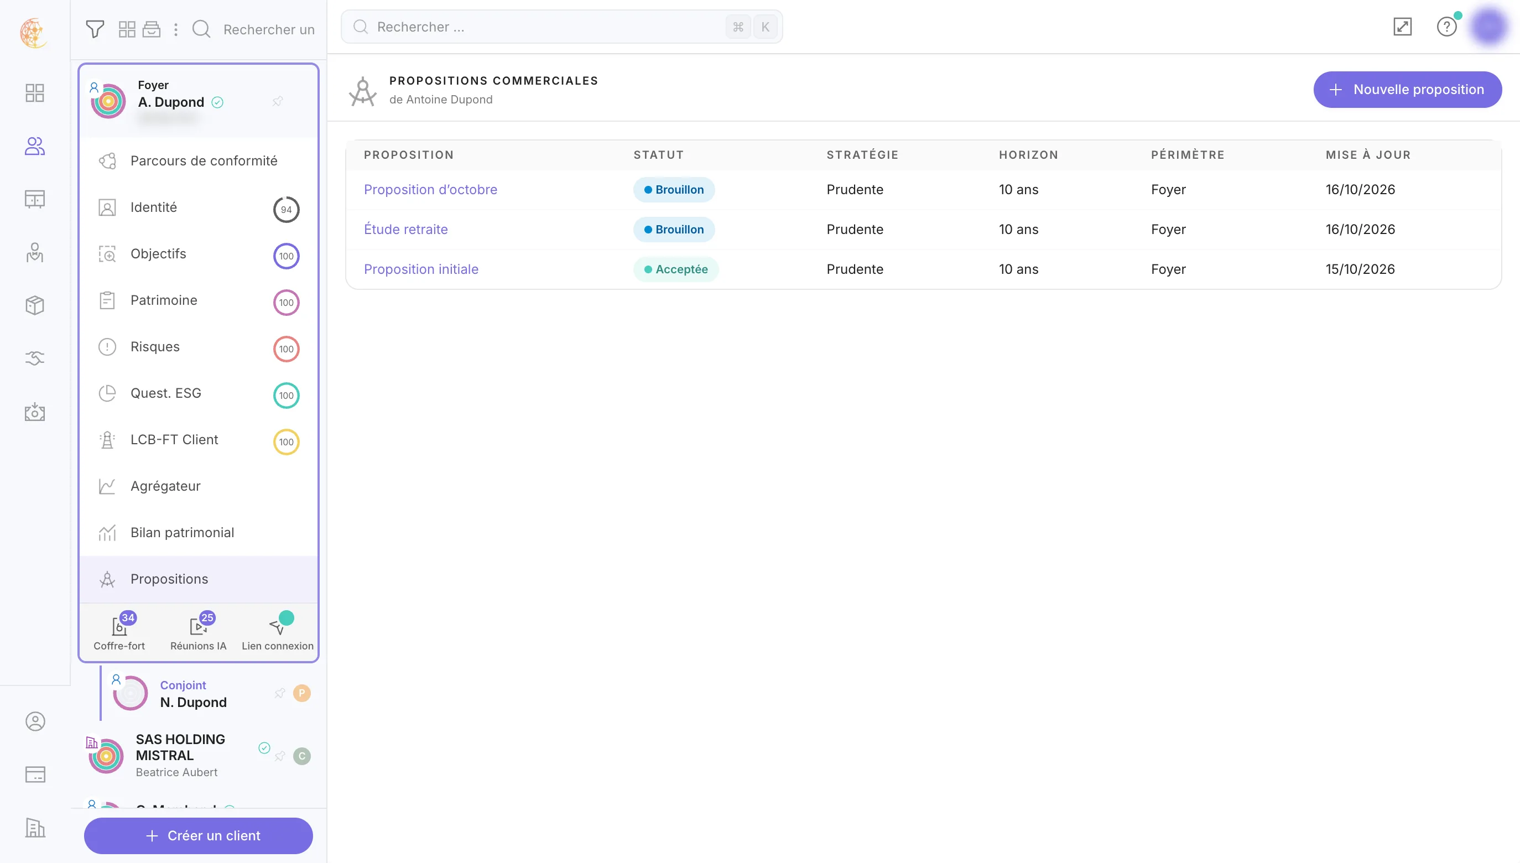Focus the client list Rechercher un field
Screen dimensions: 1520x863
click(x=268, y=29)
